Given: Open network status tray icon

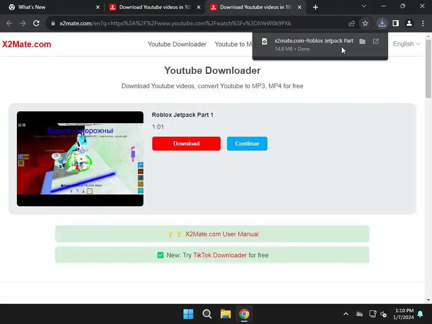Looking at the screenshot, I should 373,314.
